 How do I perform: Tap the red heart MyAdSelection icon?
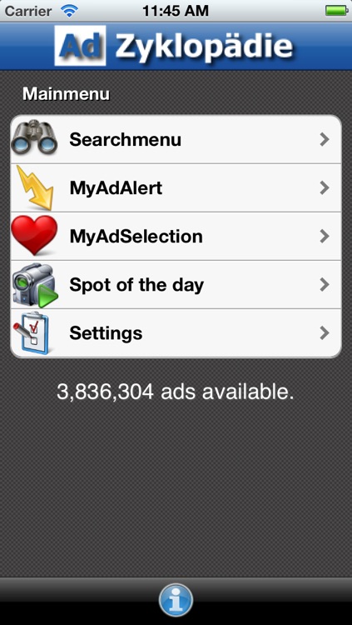point(34,235)
